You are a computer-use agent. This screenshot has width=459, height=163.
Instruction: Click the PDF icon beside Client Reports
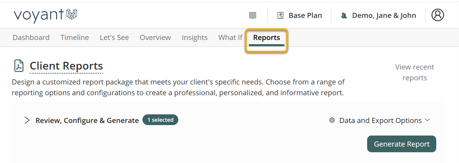(x=19, y=66)
